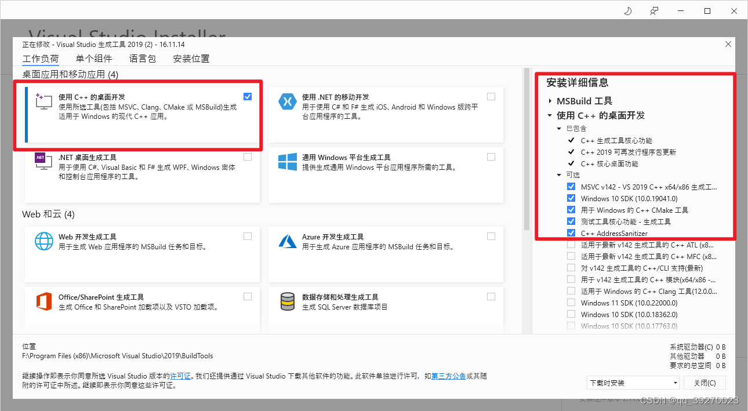This screenshot has height=411, width=748.
Task: Click the Web 和云 (4) section heading
Action: (49, 214)
